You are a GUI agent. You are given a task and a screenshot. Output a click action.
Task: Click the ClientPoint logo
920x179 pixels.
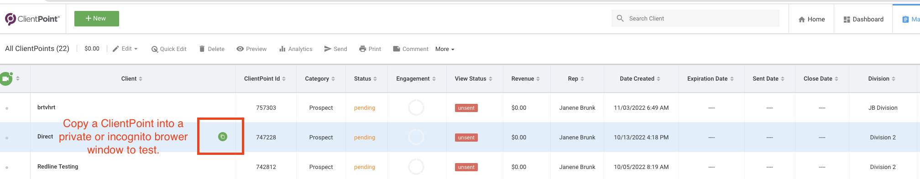point(32,19)
